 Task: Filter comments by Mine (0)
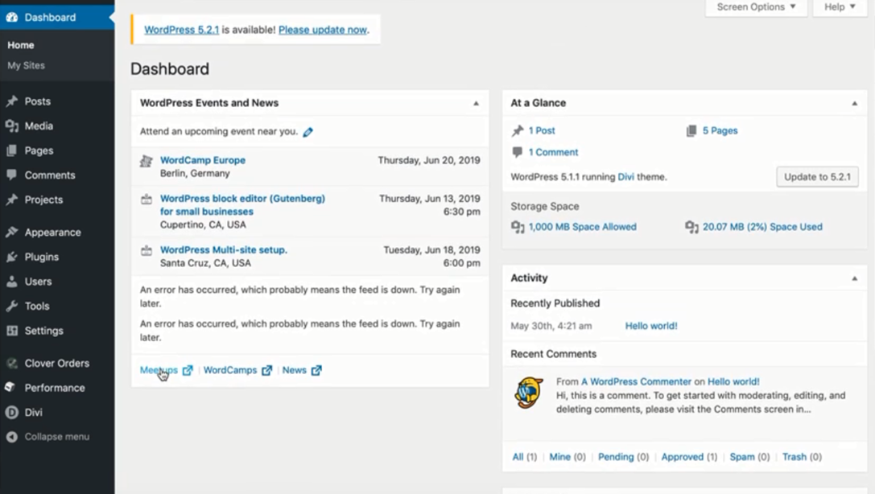568,457
